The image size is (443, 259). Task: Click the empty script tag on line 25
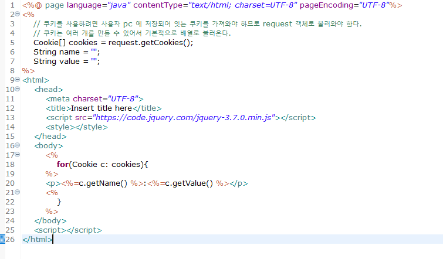(x=68, y=230)
